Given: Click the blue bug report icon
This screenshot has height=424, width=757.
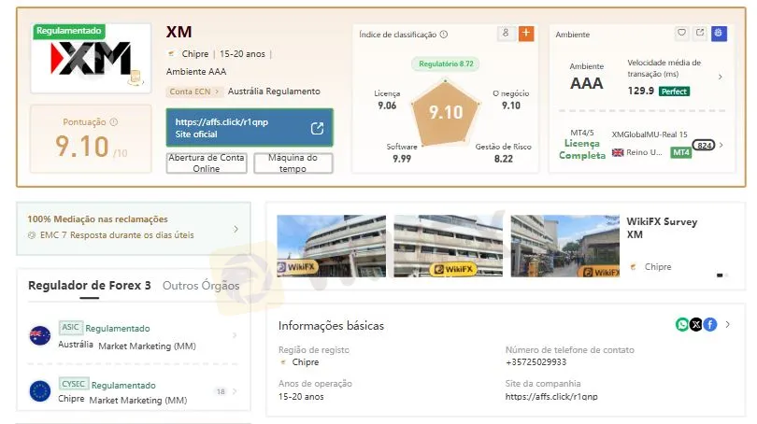Looking at the screenshot, I should [719, 34].
